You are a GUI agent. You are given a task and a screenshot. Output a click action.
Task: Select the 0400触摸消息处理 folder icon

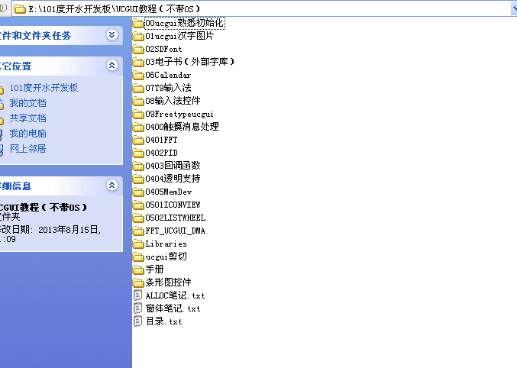(x=138, y=127)
